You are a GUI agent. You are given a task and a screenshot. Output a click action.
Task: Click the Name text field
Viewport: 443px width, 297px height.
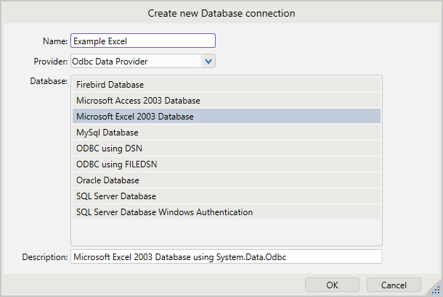click(x=143, y=41)
